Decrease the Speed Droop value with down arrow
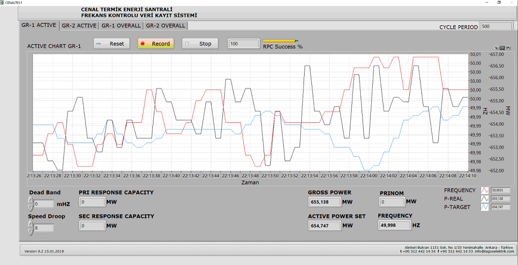Screen dimensions: 518x265 [x=30, y=231]
